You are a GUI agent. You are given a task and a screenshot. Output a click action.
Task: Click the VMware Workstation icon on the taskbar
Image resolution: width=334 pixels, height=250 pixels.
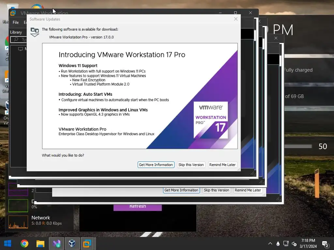coord(87,243)
